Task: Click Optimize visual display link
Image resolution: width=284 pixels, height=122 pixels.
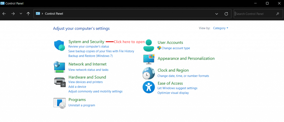Action: point(173,93)
